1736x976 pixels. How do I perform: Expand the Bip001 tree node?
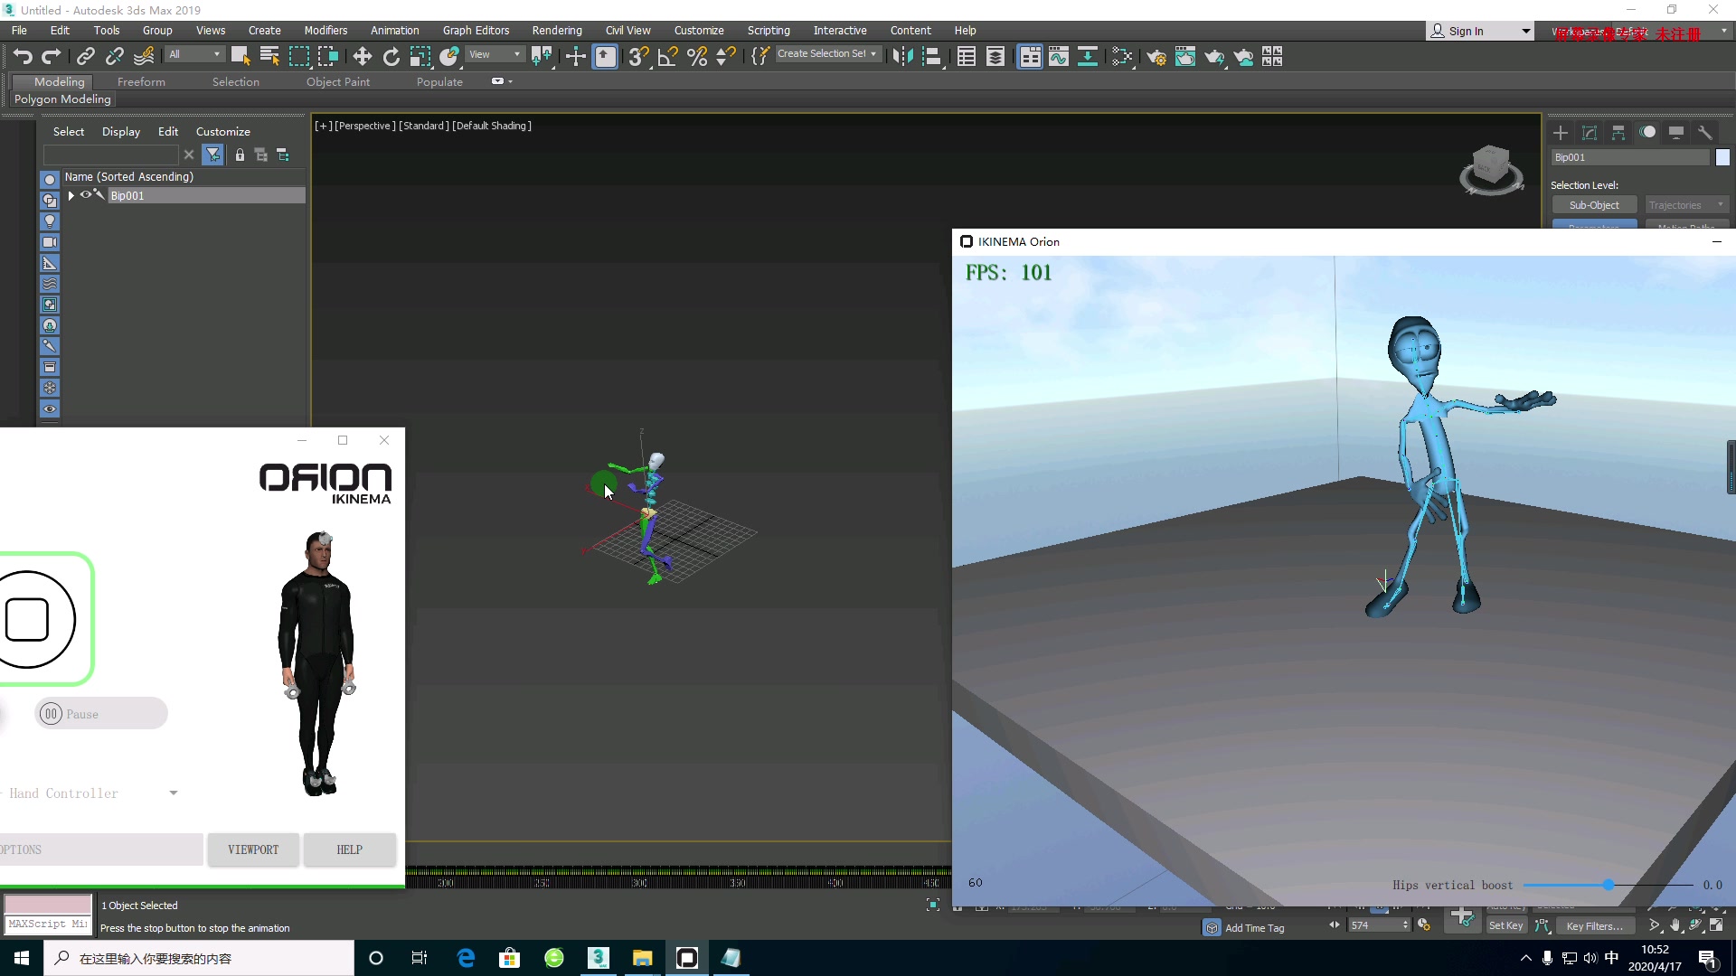(x=71, y=195)
